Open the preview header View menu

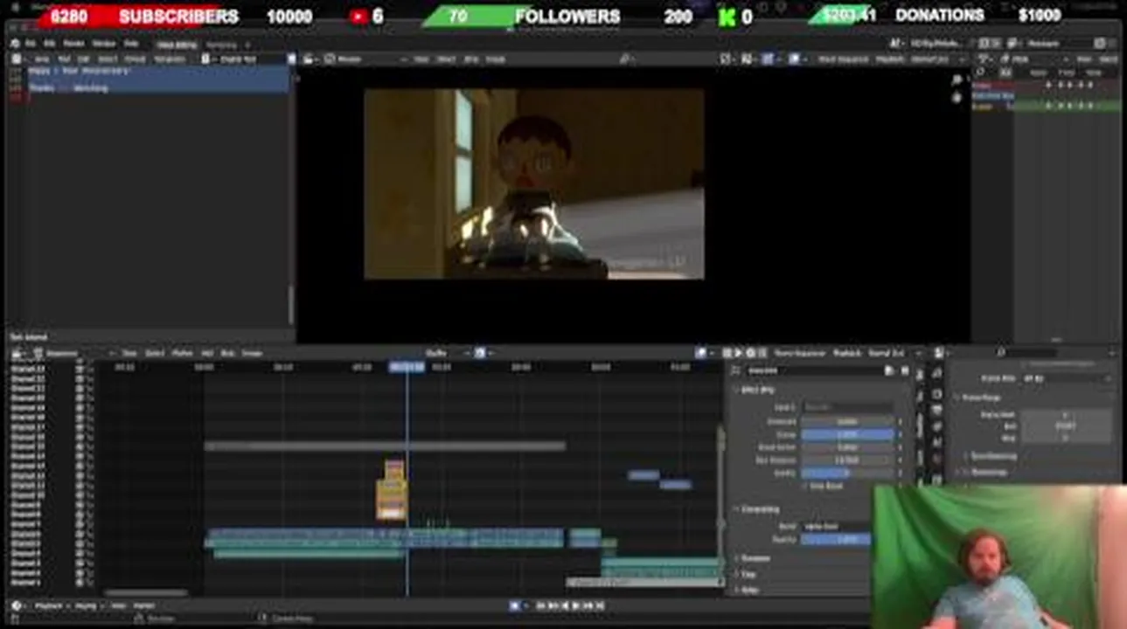(421, 59)
